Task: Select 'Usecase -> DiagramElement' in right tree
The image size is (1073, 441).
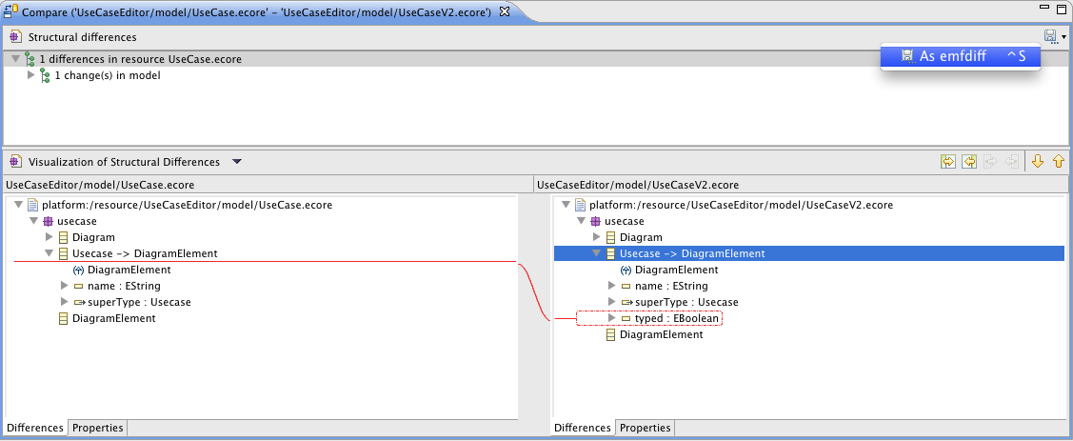Action: [x=691, y=253]
